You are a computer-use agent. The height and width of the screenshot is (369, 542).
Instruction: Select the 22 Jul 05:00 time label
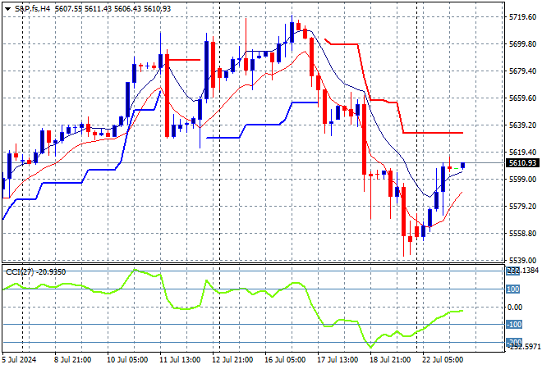(x=443, y=360)
